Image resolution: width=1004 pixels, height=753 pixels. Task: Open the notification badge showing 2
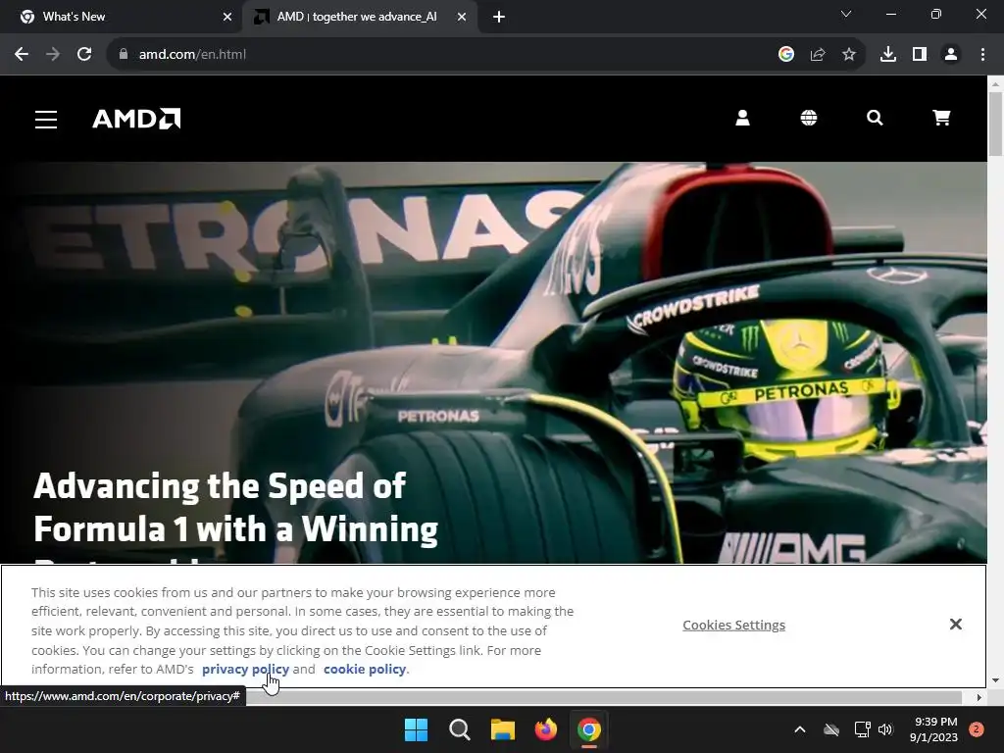[x=977, y=729]
